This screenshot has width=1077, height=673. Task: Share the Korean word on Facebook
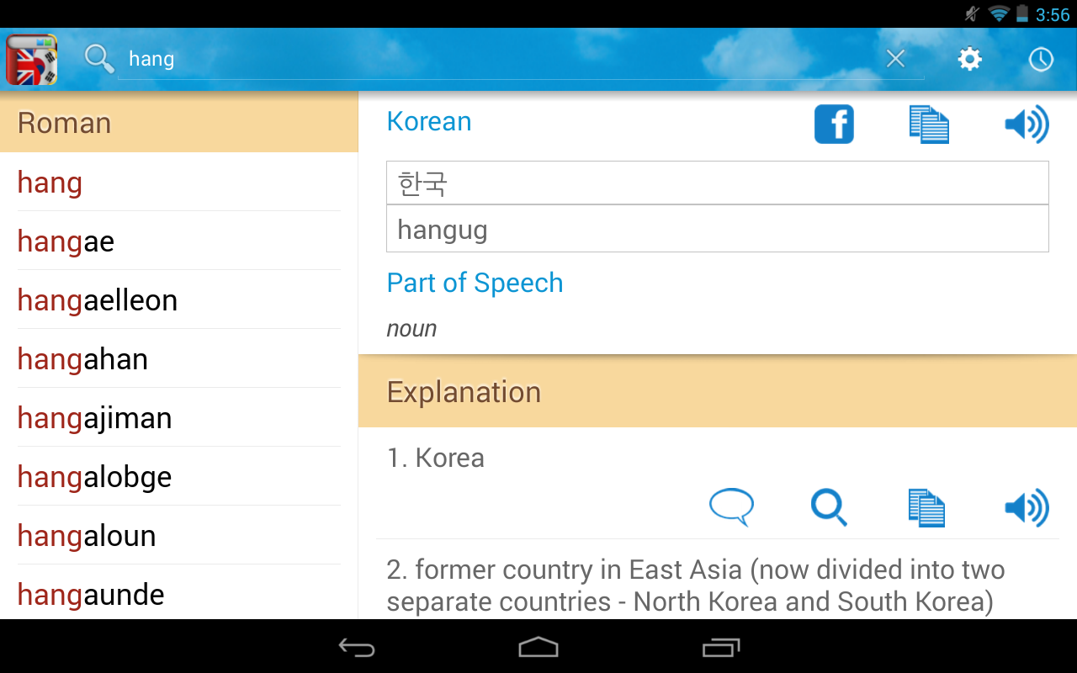[834, 125]
